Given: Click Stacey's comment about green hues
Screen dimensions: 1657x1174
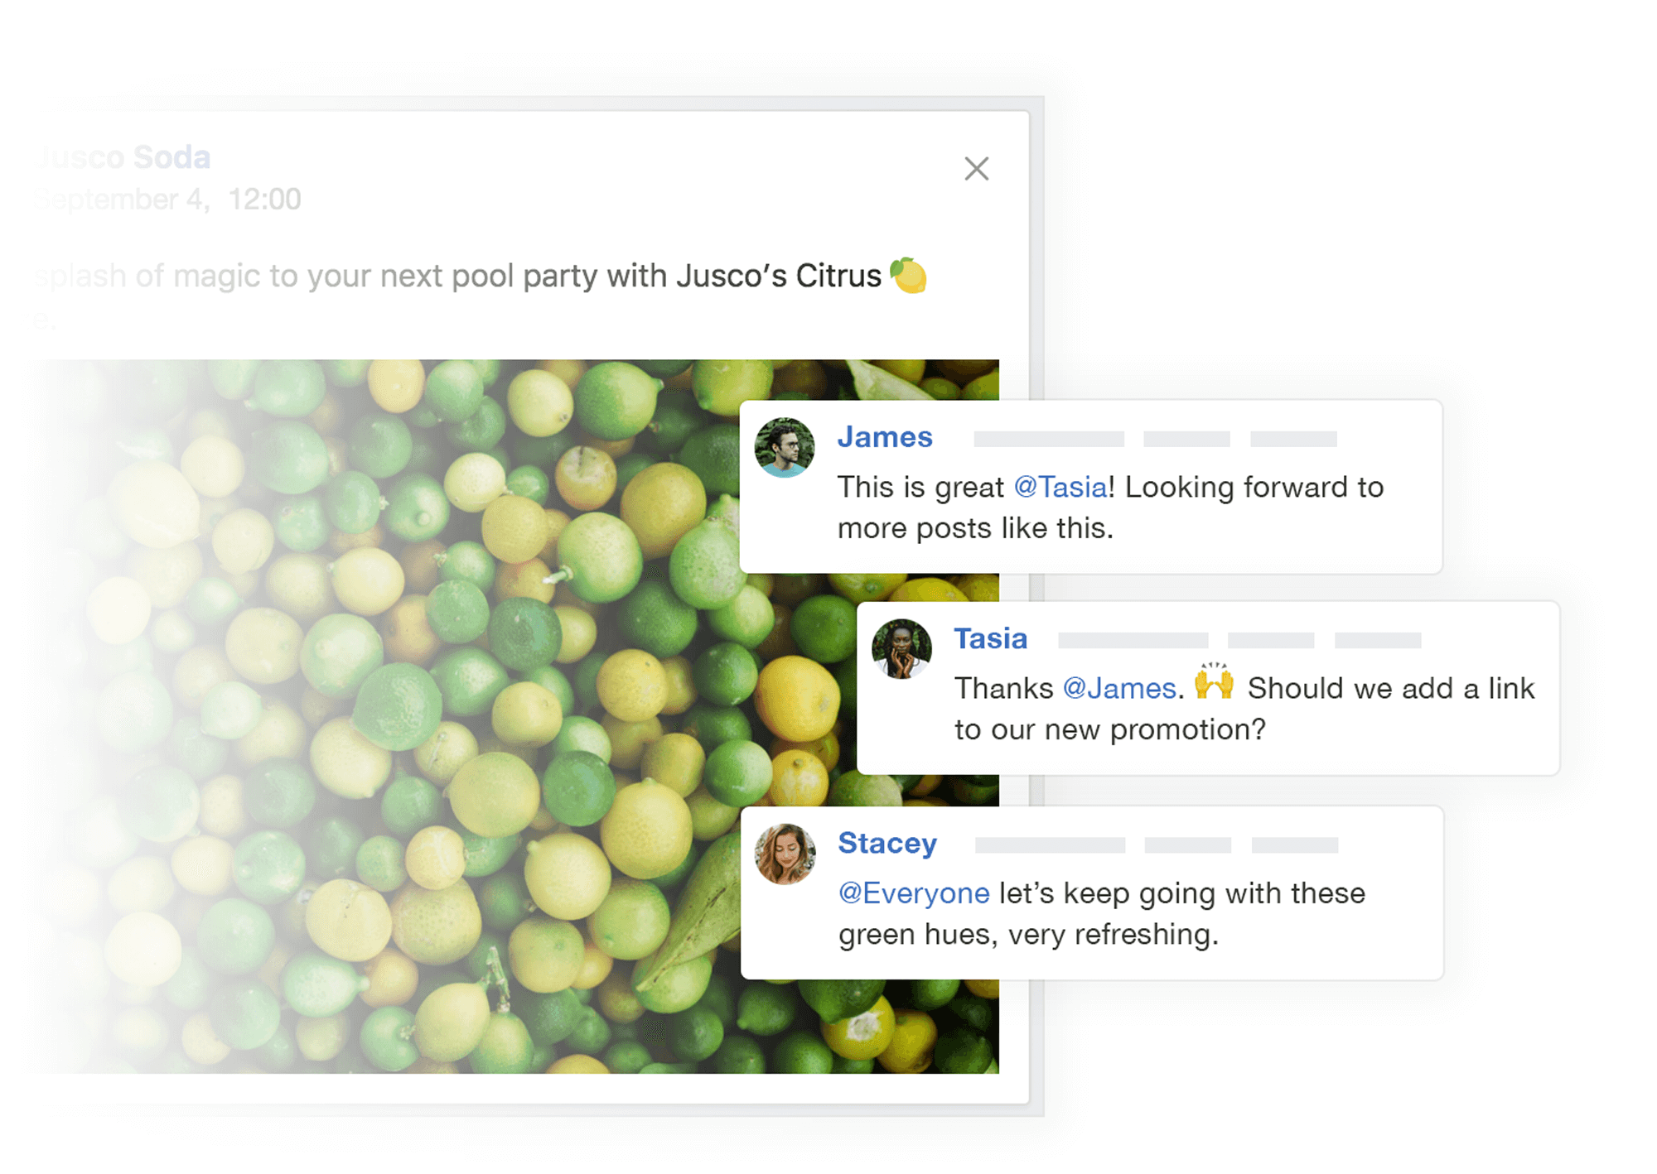Looking at the screenshot, I should [x=1102, y=914].
